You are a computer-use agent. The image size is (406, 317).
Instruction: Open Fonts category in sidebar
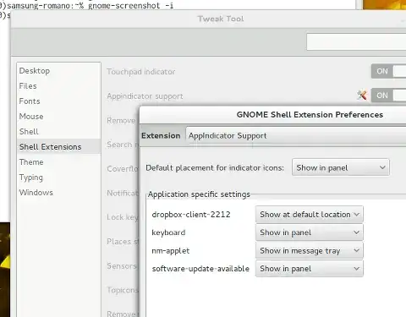click(x=58, y=101)
